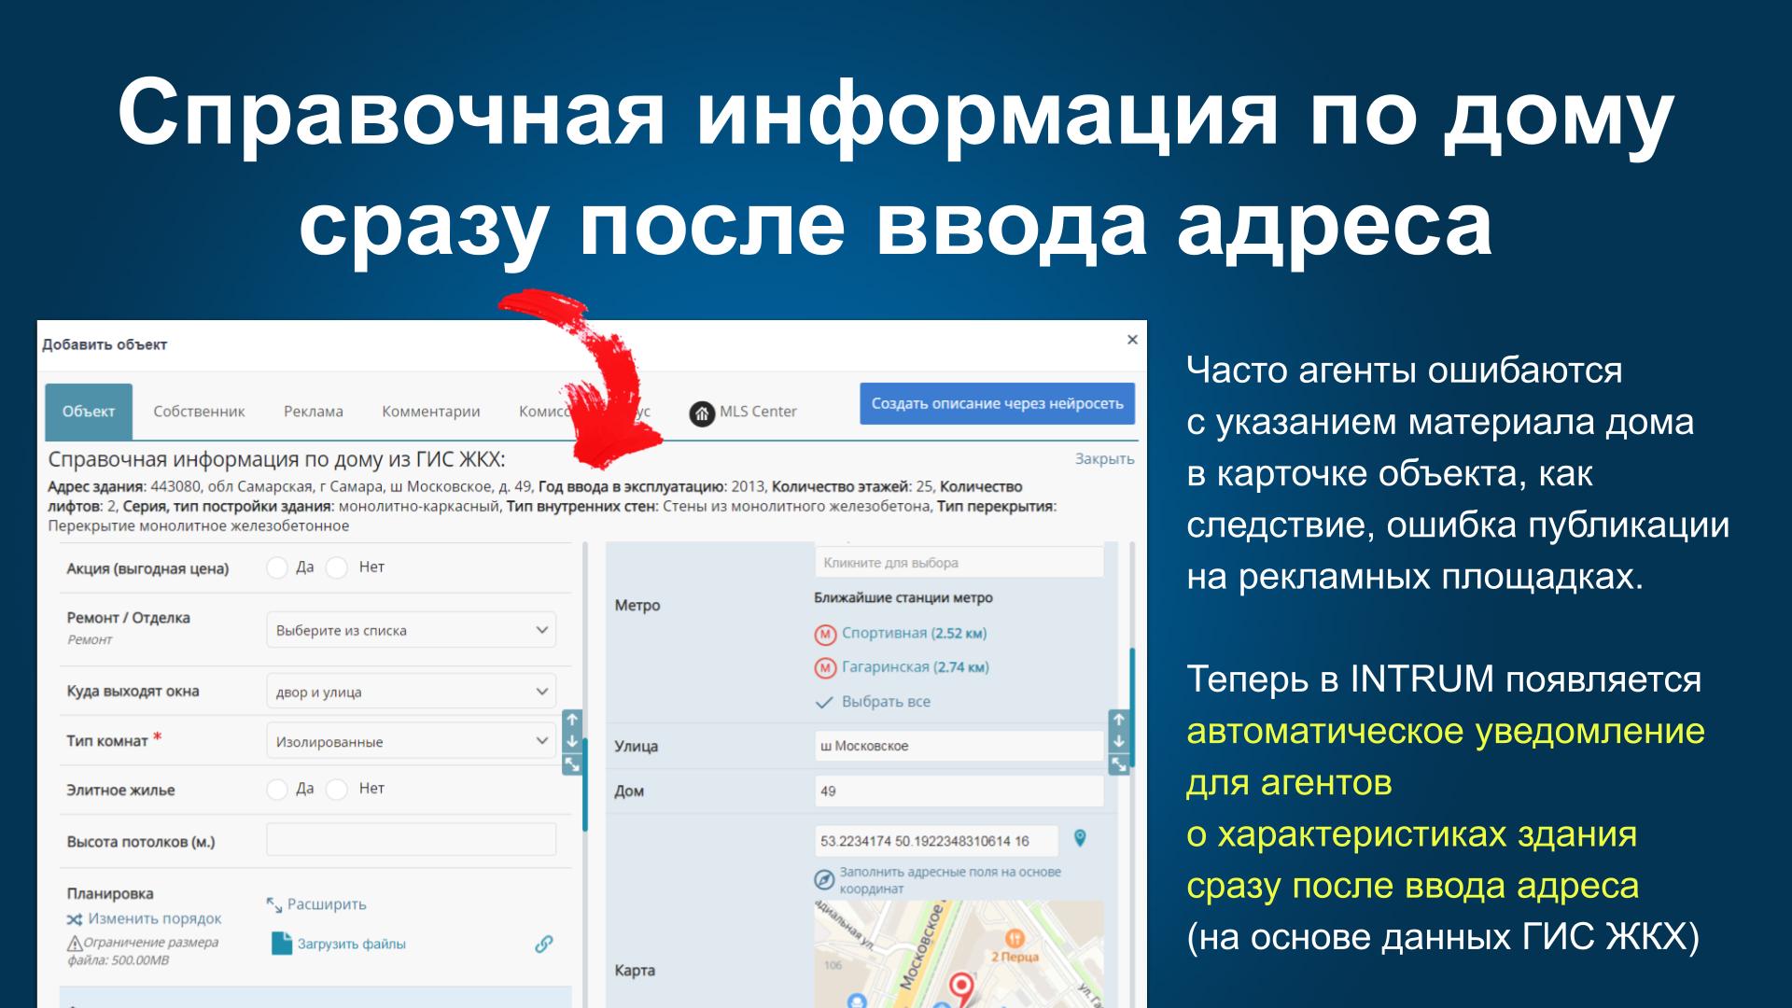Click the Дом input field with 49
Screen dimensions: 1792x1008
click(x=959, y=791)
